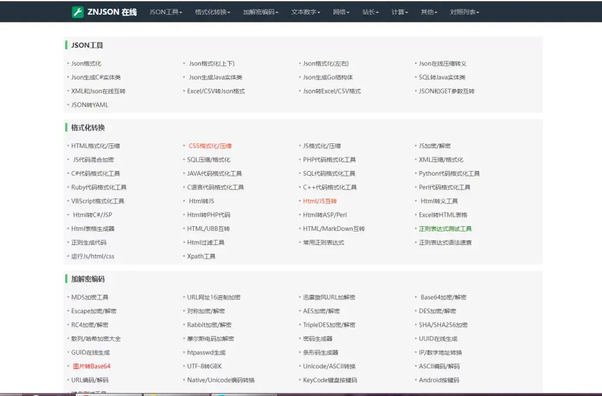
Task: Expand the 格式化转换 navigation dropdown
Action: [213, 12]
